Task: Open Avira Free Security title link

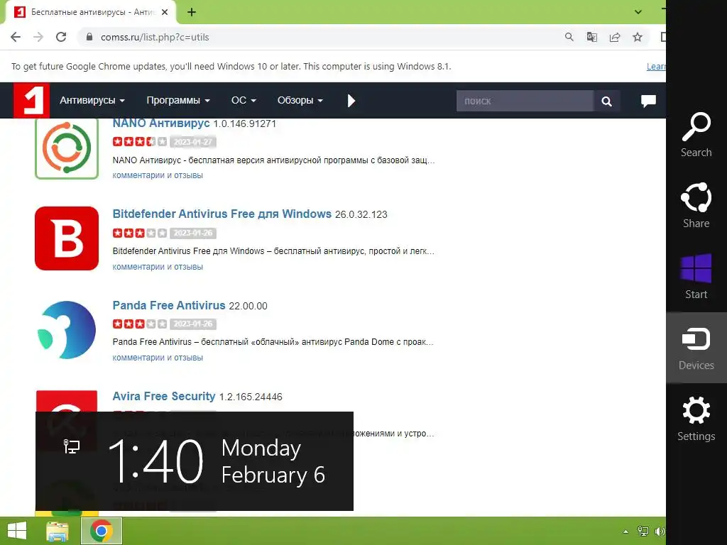Action: pos(164,396)
